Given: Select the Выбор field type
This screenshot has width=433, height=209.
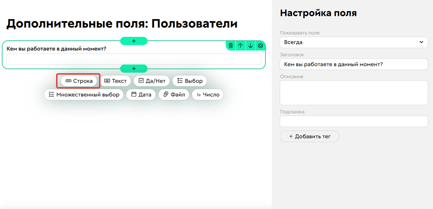Looking at the screenshot, I should point(190,81).
